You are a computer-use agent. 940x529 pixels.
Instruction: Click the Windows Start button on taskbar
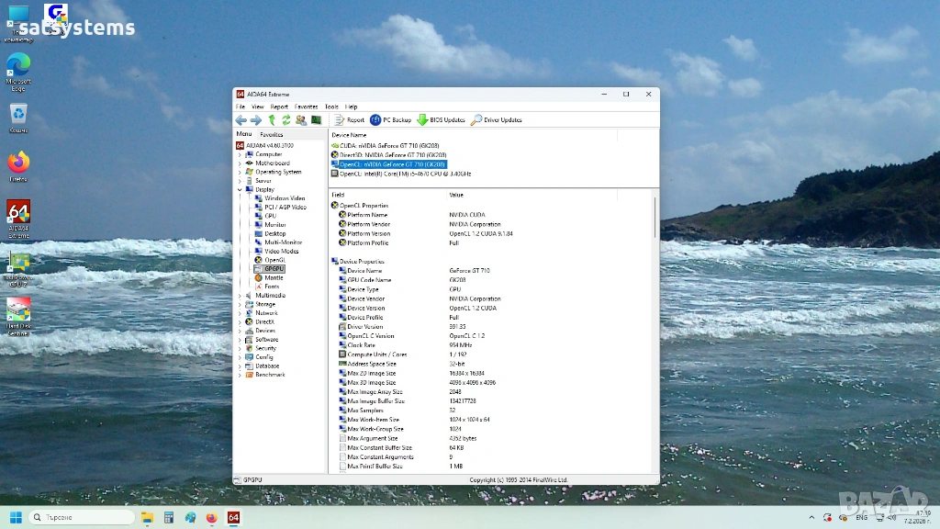click(16, 517)
